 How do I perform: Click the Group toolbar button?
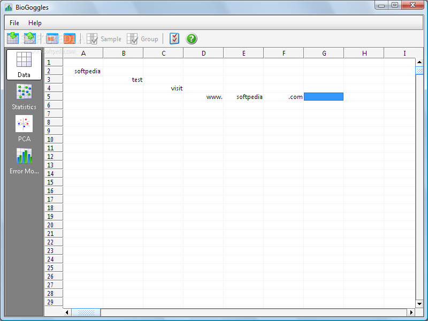pos(143,39)
